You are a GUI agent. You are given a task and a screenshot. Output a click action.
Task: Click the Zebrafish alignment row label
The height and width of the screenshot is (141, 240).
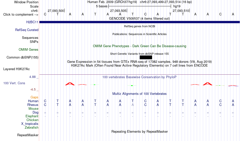click(x=32, y=128)
